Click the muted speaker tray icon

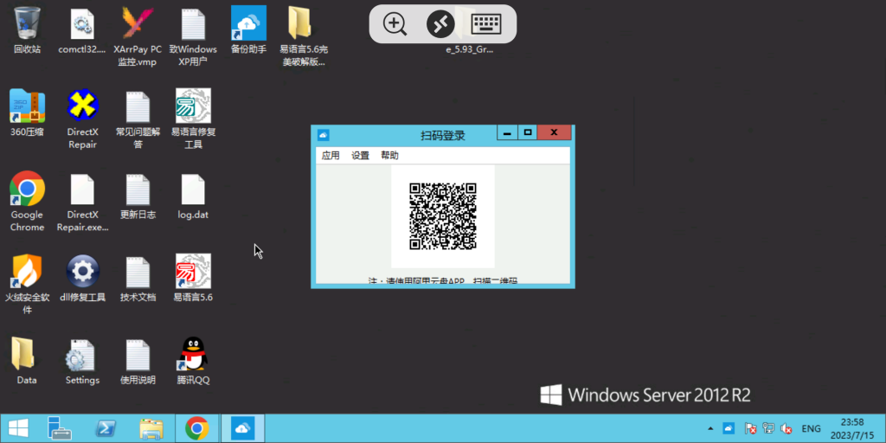tap(786, 428)
